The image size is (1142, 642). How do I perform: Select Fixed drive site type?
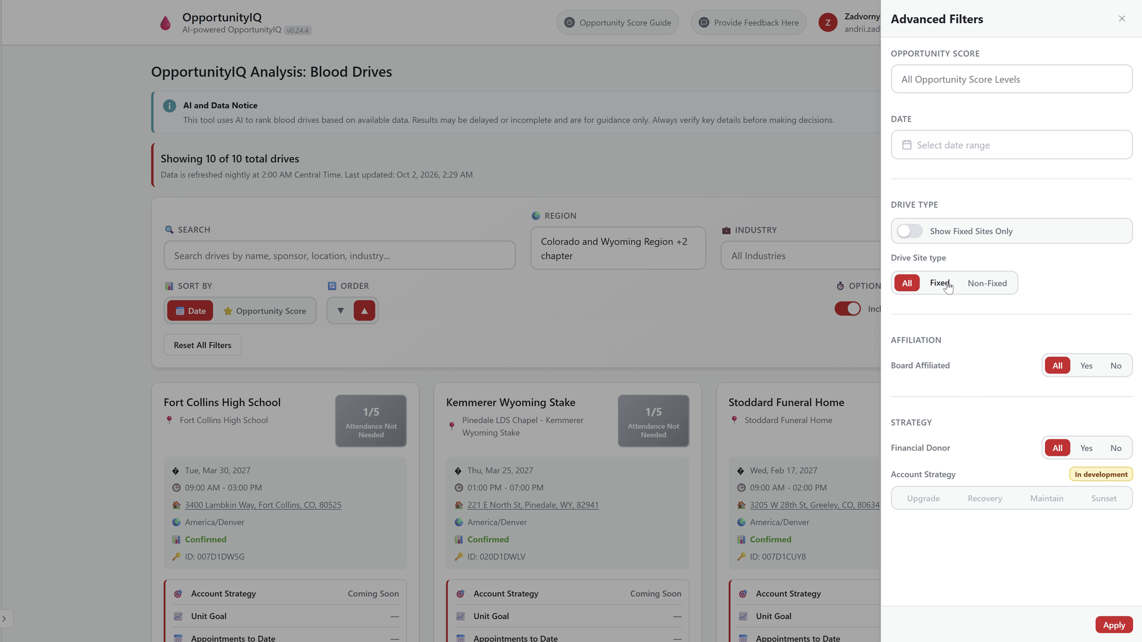click(x=940, y=283)
